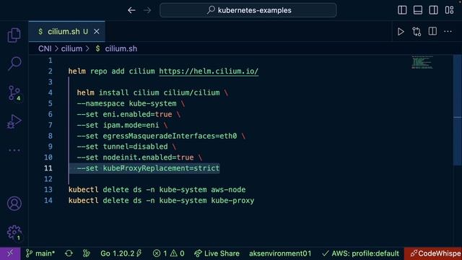Open Run and Debug view
462x260 pixels.
coord(14,121)
